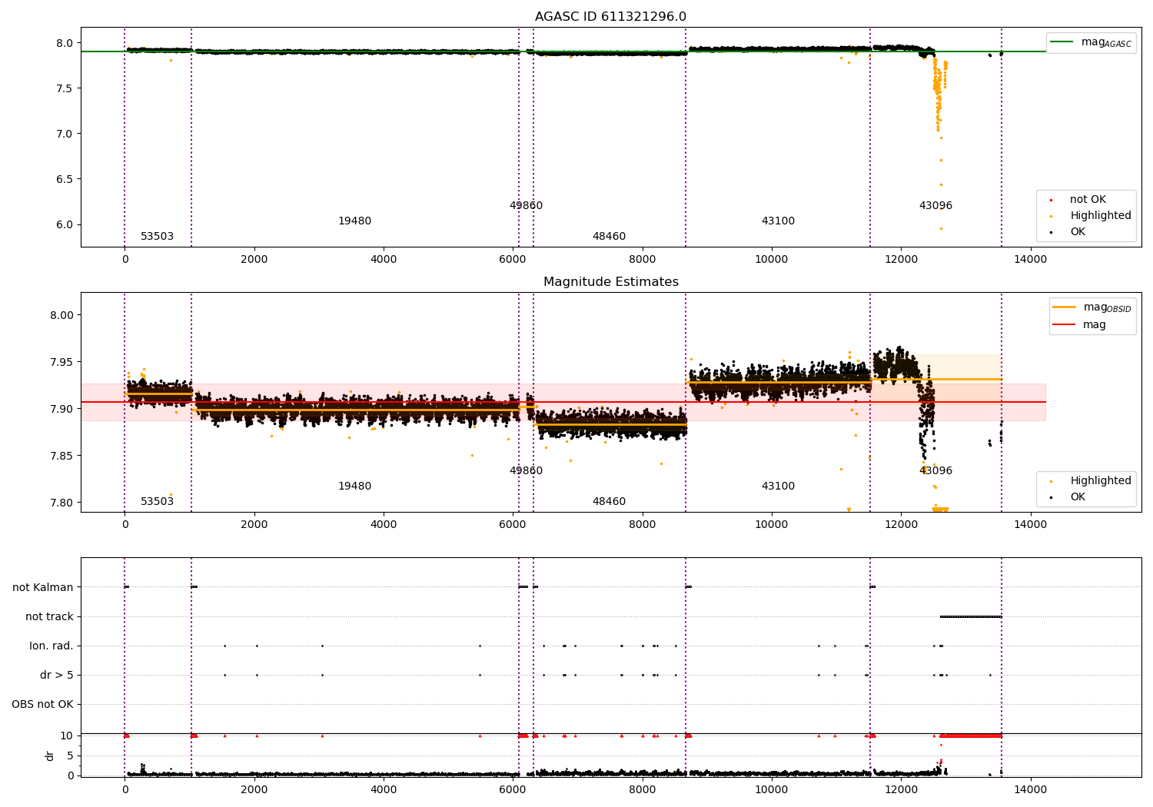The width and height of the screenshot is (1153, 807).
Task: Click obsid label 43100 in AGASC ID plot
Action: [778, 221]
